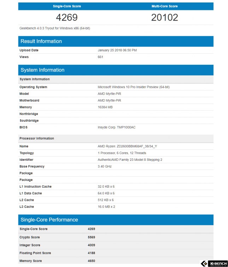The width and height of the screenshot is (228, 267).
Task: Click the Crypto Score label
Action: (x=30, y=237)
